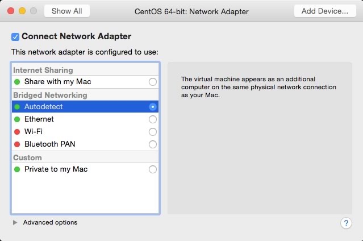Select the Autodetect bridged networking row

click(x=85, y=107)
